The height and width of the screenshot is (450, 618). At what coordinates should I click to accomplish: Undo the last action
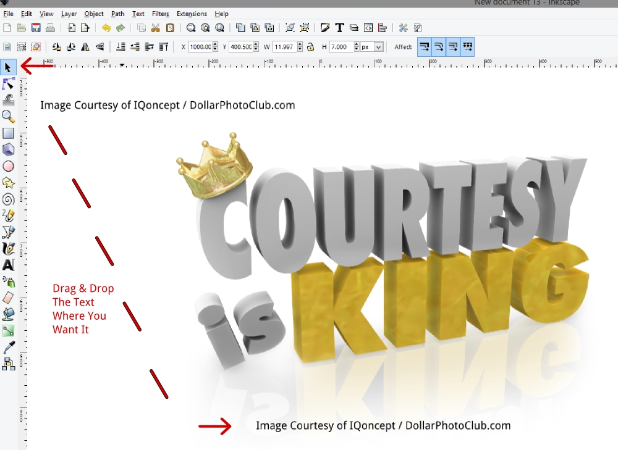pyautogui.click(x=106, y=28)
